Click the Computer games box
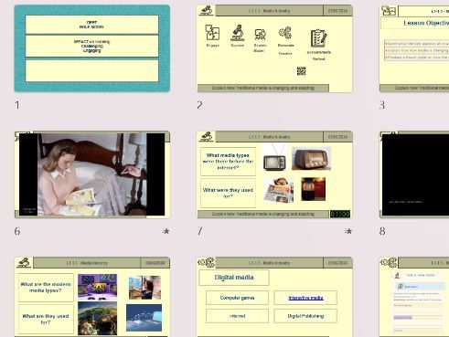 (237, 298)
